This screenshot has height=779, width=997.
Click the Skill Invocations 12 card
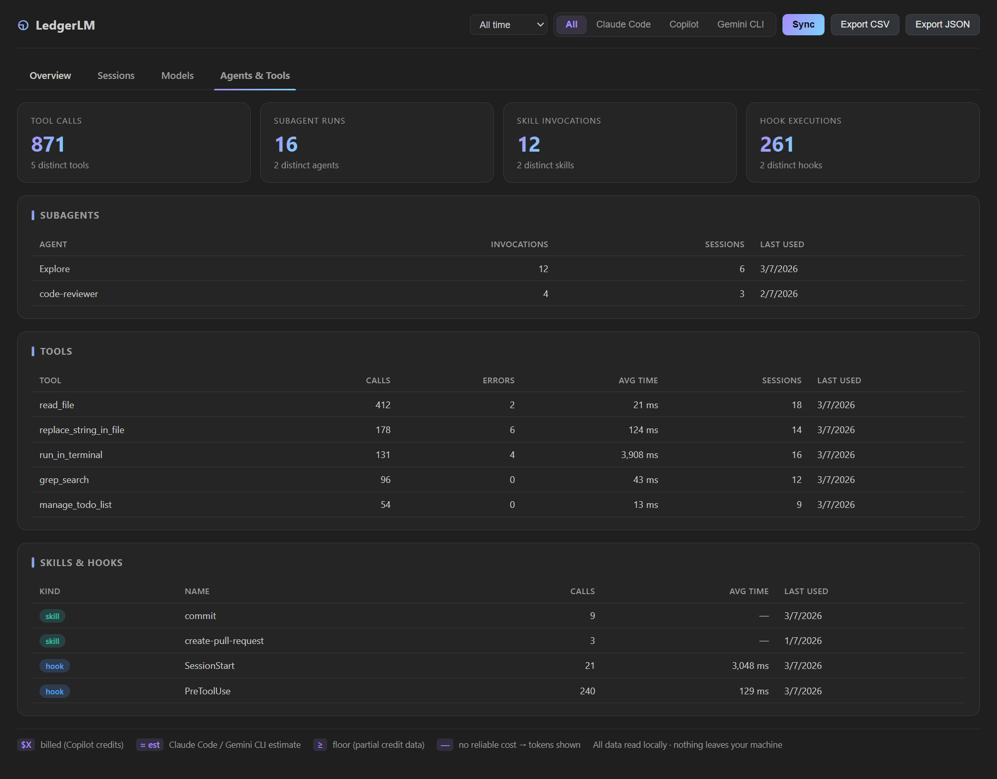pos(620,142)
